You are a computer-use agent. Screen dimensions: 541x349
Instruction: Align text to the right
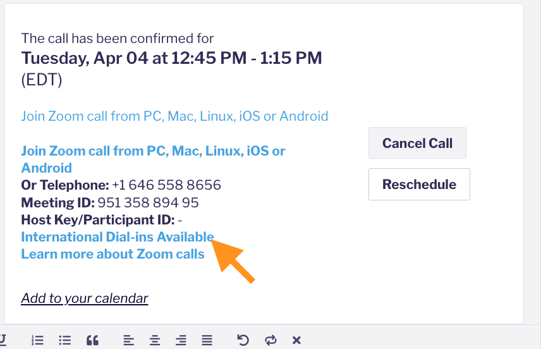coord(181,340)
